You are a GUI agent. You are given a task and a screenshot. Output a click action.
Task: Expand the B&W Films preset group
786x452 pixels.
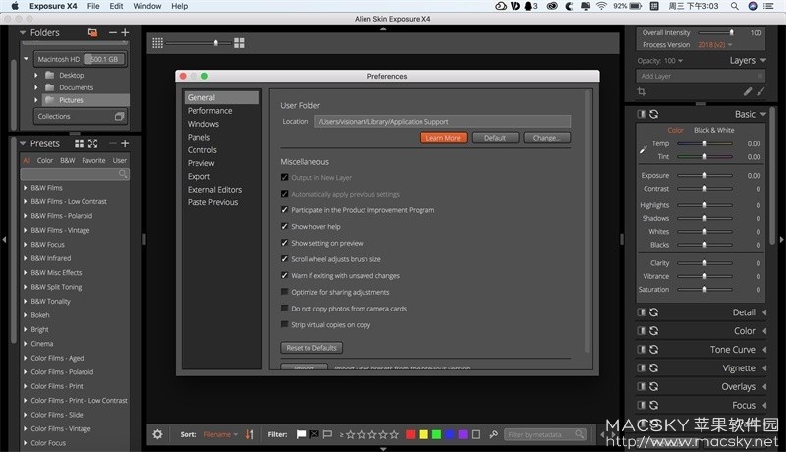(x=26, y=188)
